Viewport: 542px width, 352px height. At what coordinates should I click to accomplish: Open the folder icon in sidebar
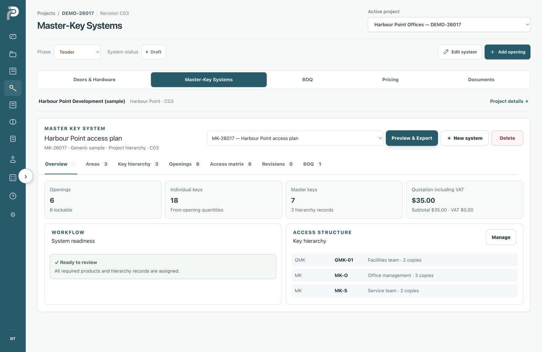pyautogui.click(x=13, y=54)
